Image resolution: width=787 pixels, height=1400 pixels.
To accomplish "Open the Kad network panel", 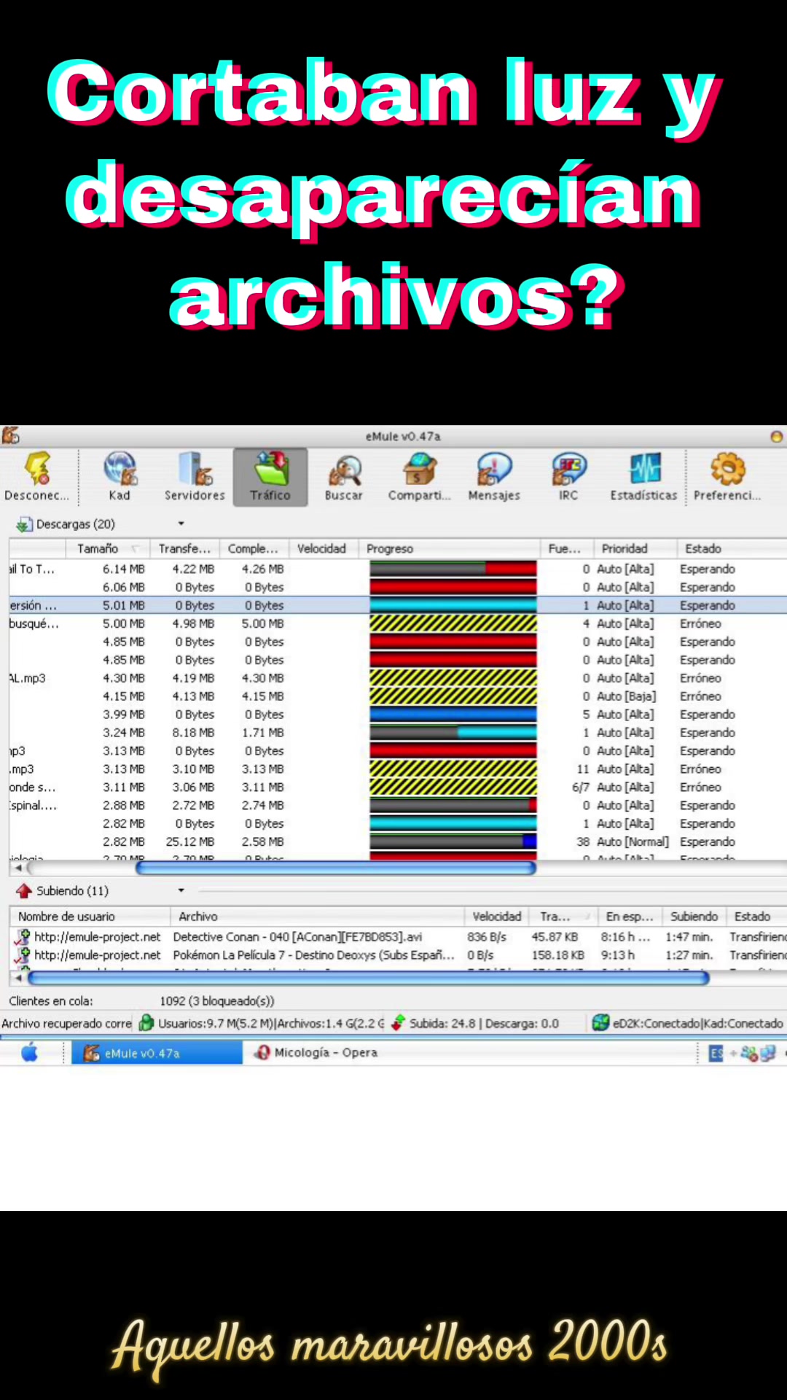I will [120, 476].
